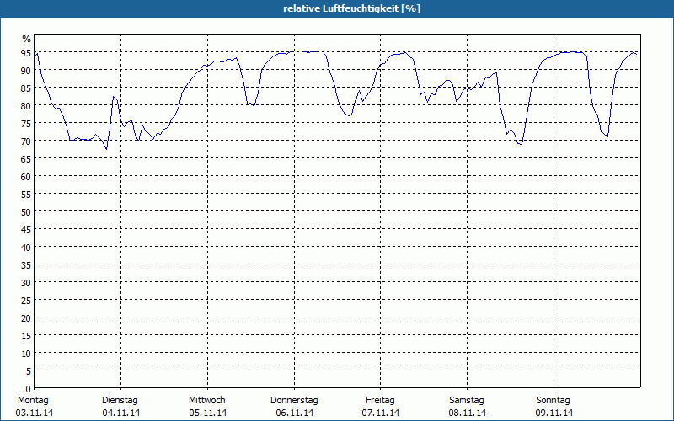Click the y-axis label '0'
The height and width of the screenshot is (421, 674).
tap(29, 389)
